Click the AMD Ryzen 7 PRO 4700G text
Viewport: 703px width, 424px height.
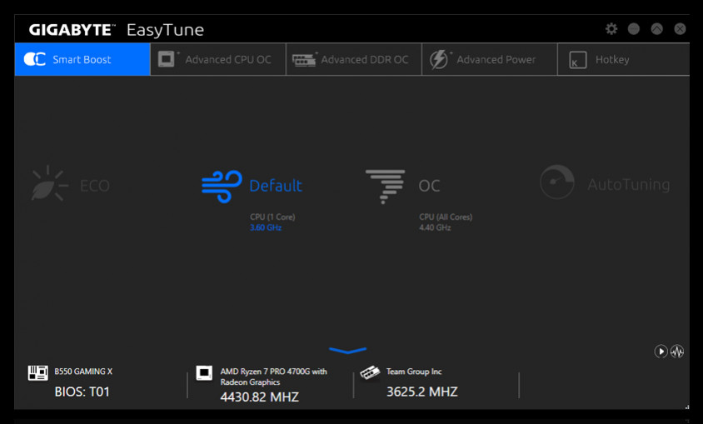[x=273, y=377]
